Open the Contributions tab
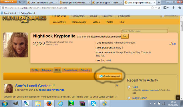Screen dimensions: 183x107 coord(70,70)
